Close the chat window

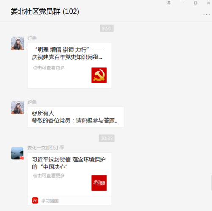click(x=209, y=3)
